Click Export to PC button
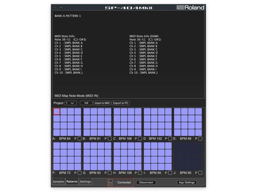The height and width of the screenshot is (193, 257). click(x=121, y=103)
